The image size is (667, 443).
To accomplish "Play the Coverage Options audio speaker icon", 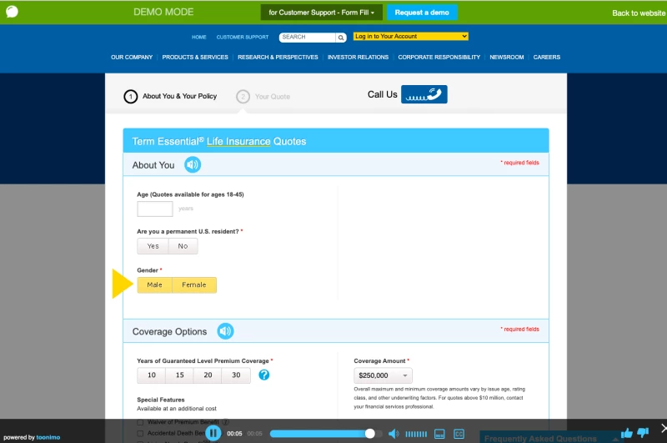I will [x=225, y=331].
